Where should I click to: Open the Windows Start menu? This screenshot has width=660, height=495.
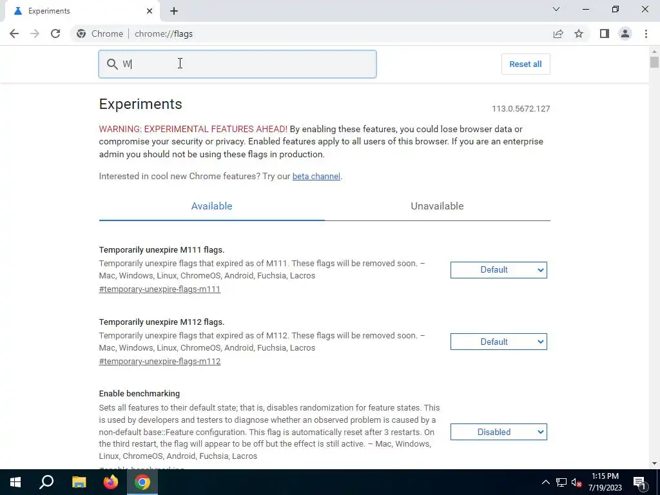[x=15, y=482]
